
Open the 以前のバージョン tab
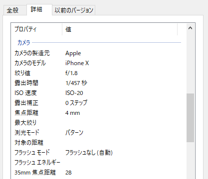coord(74,10)
